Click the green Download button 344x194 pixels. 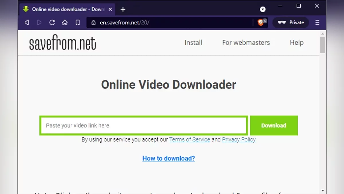274,126
